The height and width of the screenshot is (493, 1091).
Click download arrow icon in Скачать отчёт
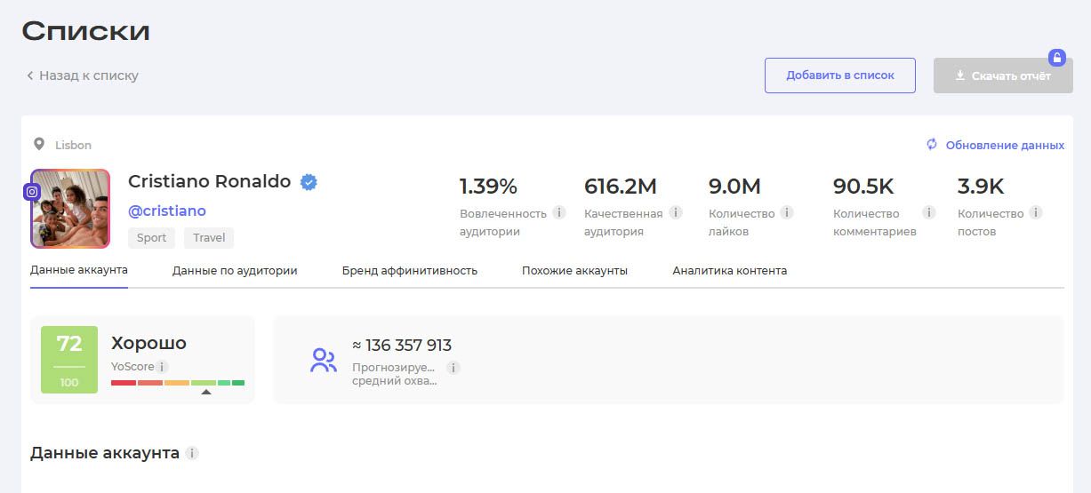(x=960, y=76)
